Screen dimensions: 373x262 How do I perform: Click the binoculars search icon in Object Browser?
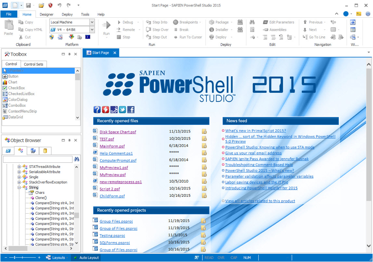pyautogui.click(x=77, y=159)
